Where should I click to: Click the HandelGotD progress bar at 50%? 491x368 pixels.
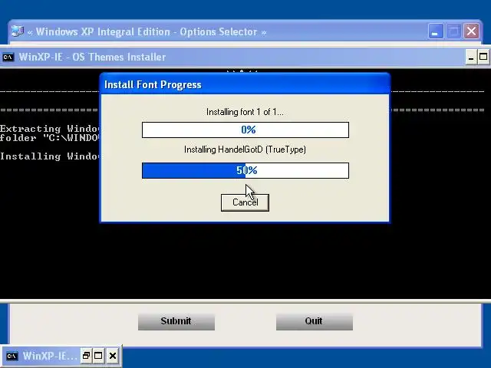(x=245, y=170)
